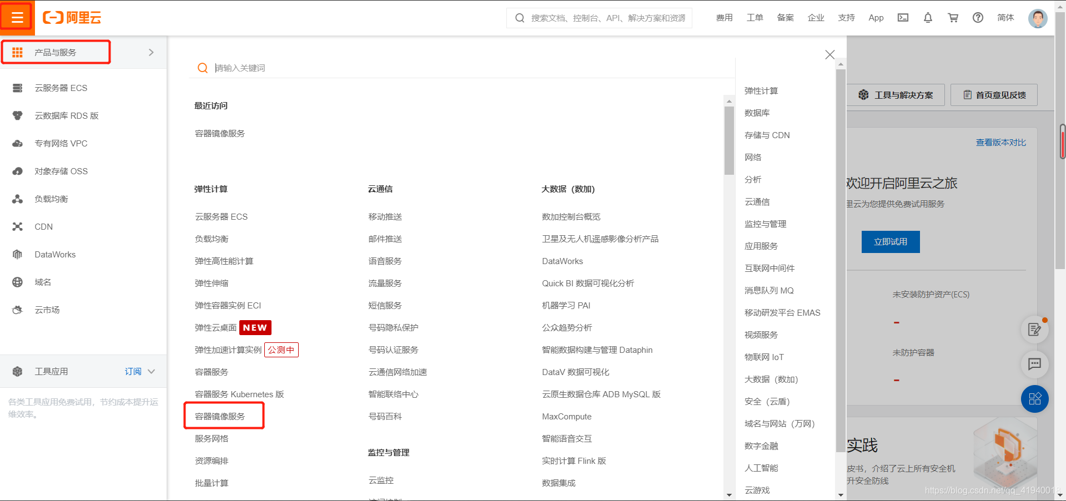Click the domain (域名) globe icon
This screenshot has width=1066, height=501.
click(17, 282)
